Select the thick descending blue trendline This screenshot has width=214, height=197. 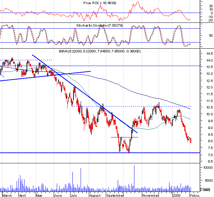point(85,94)
